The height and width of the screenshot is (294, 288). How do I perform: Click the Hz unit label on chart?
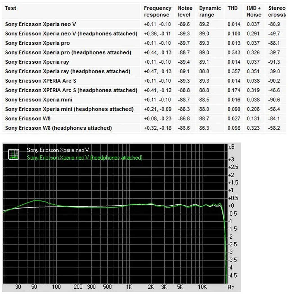pos(231,287)
